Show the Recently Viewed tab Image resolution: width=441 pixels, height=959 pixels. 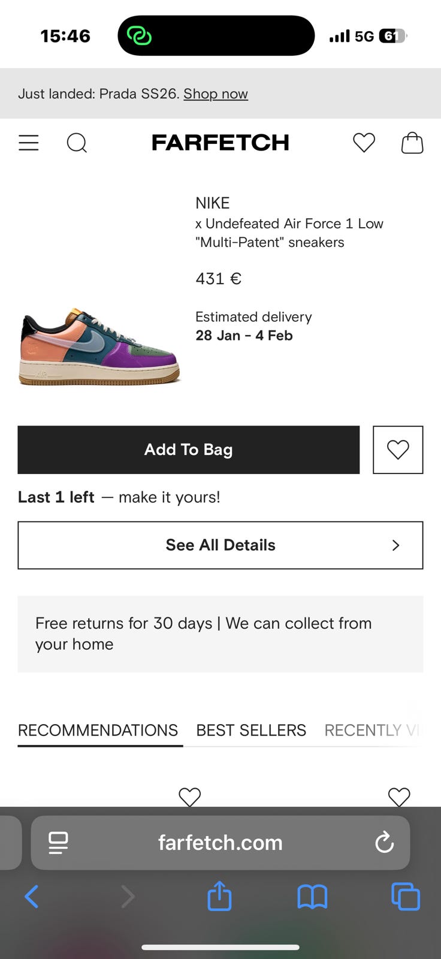[x=371, y=730]
